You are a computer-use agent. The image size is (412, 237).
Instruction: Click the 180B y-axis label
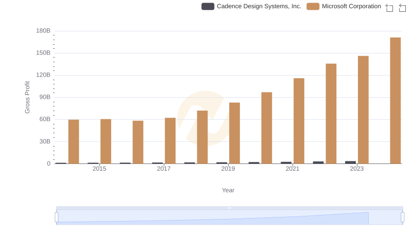pos(43,31)
